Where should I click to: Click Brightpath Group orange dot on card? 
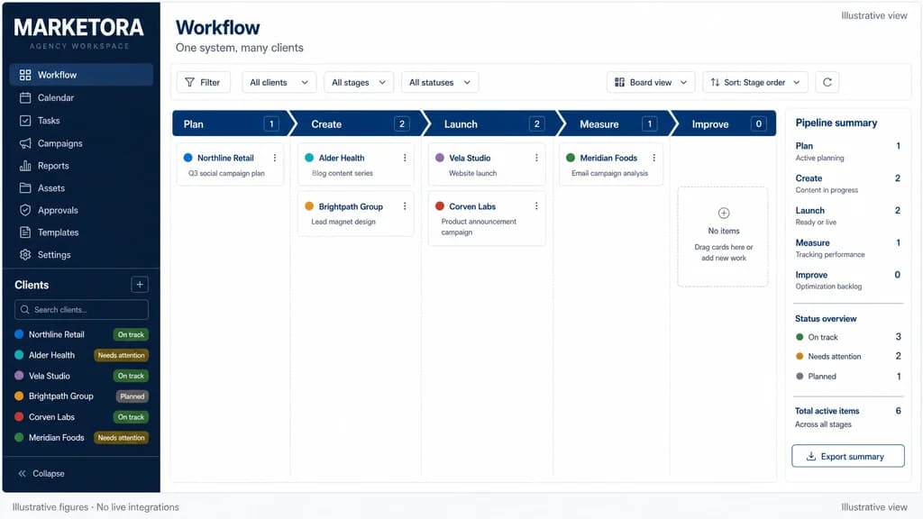[x=309, y=206]
